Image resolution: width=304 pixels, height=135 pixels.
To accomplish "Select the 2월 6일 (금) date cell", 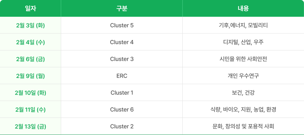I will (x=30, y=59).
